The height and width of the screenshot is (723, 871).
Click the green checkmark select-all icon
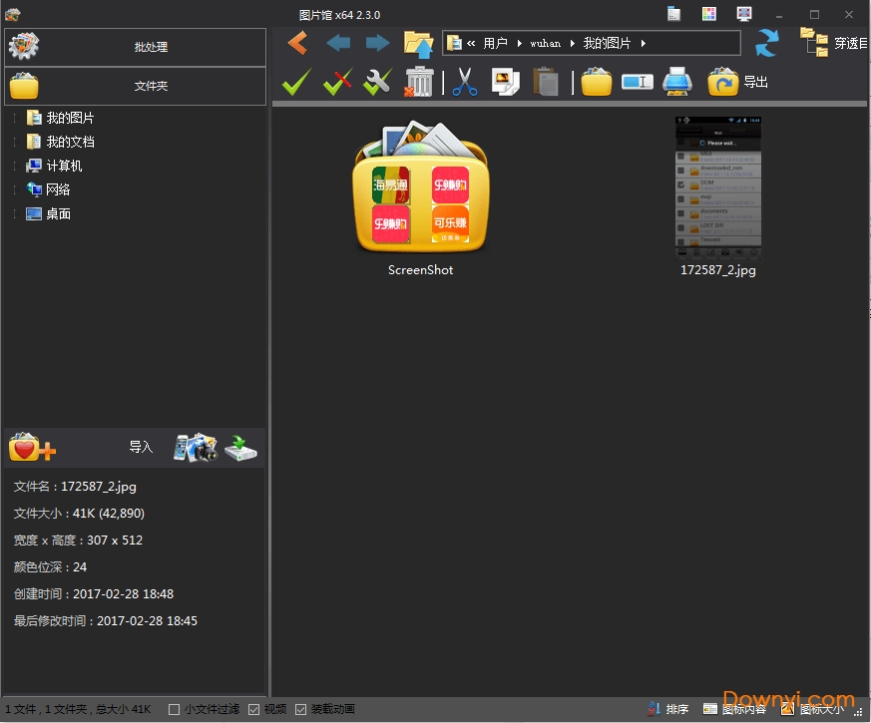(x=296, y=82)
